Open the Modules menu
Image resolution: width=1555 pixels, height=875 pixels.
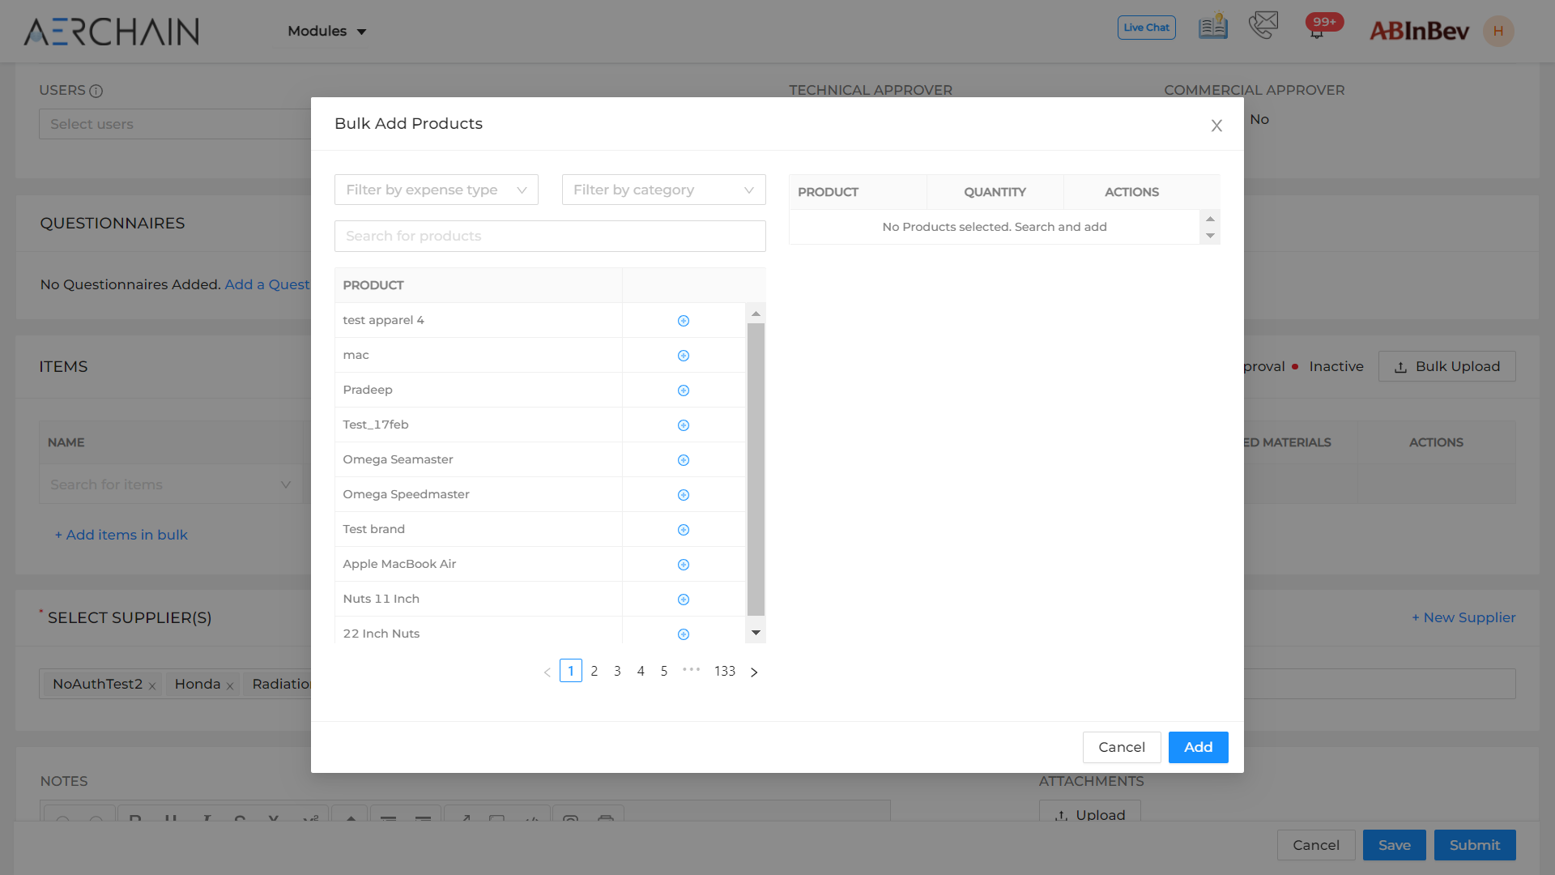click(x=326, y=31)
